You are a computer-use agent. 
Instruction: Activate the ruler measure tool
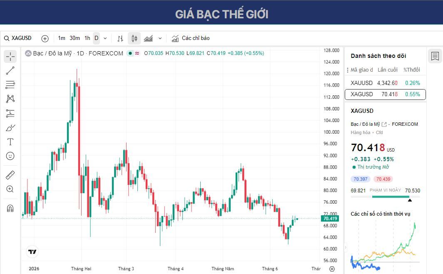pyautogui.click(x=10, y=175)
